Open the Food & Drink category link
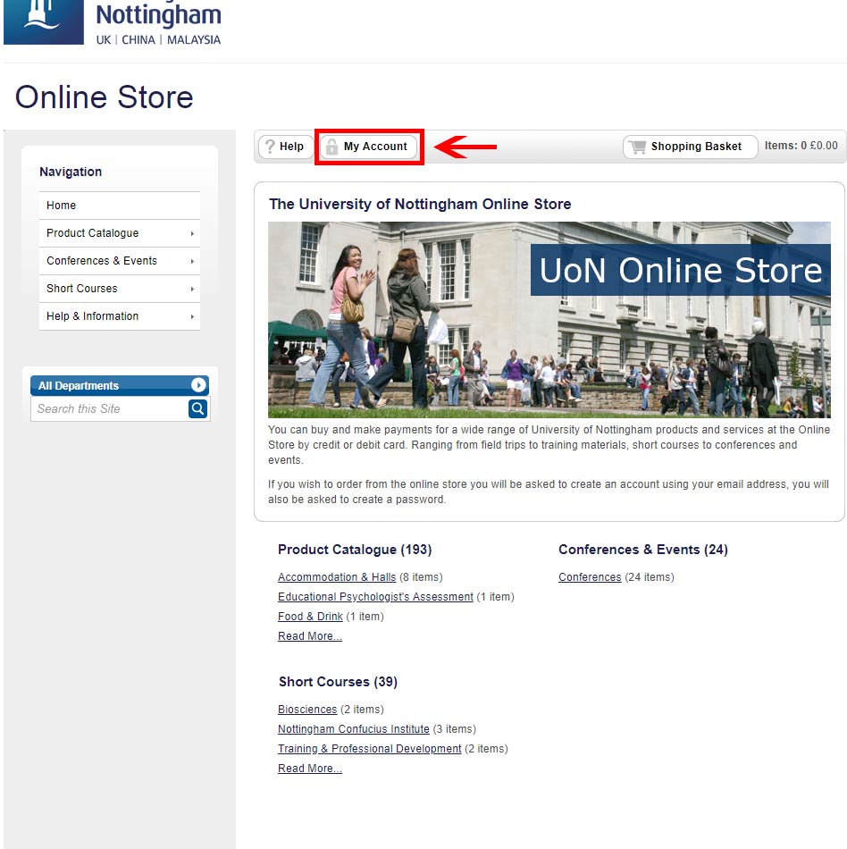This screenshot has width=847, height=849. (x=310, y=617)
